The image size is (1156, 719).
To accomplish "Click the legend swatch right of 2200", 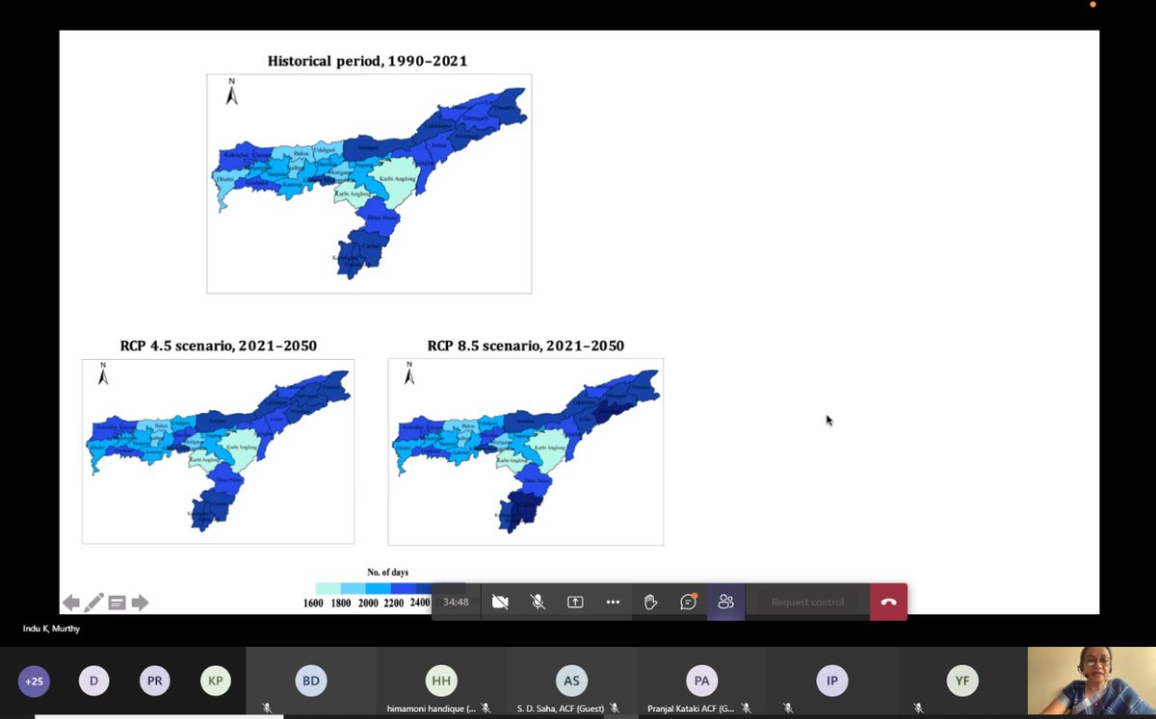I will coord(402,587).
